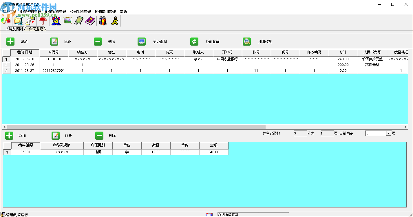Click the 签订日期 column header
Viewport: 413px width, 217px height.
[x=25, y=53]
